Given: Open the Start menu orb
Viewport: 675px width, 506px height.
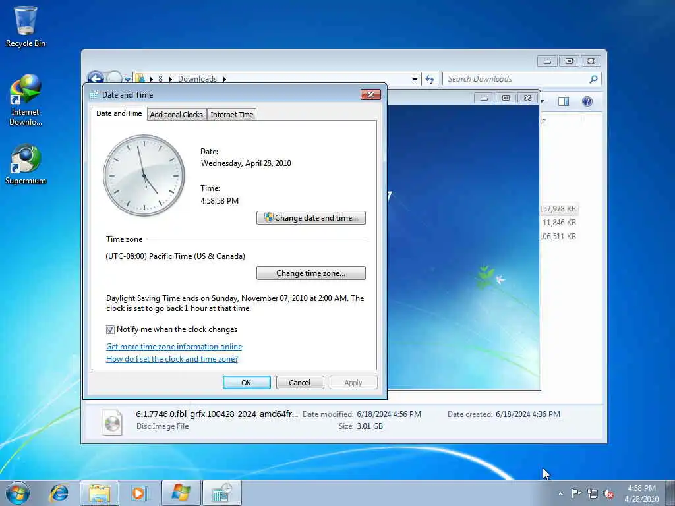Looking at the screenshot, I should [18, 493].
